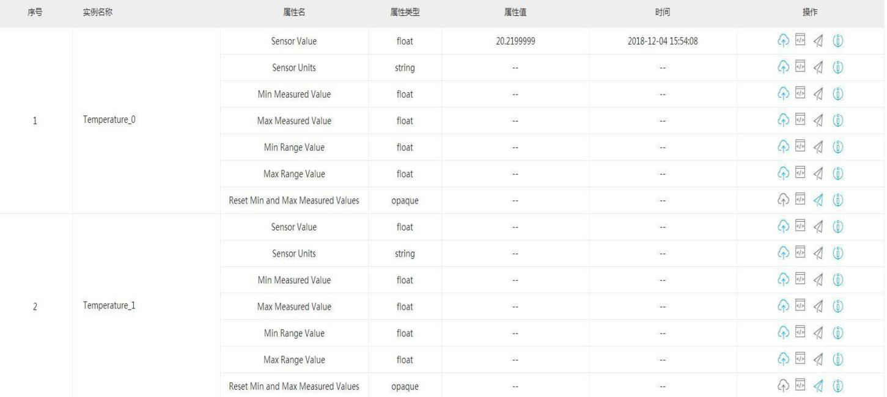Click paper plane icon for Temperature_1 Reset Min and Max
Viewport: 887px width, 397px height.
(x=818, y=386)
